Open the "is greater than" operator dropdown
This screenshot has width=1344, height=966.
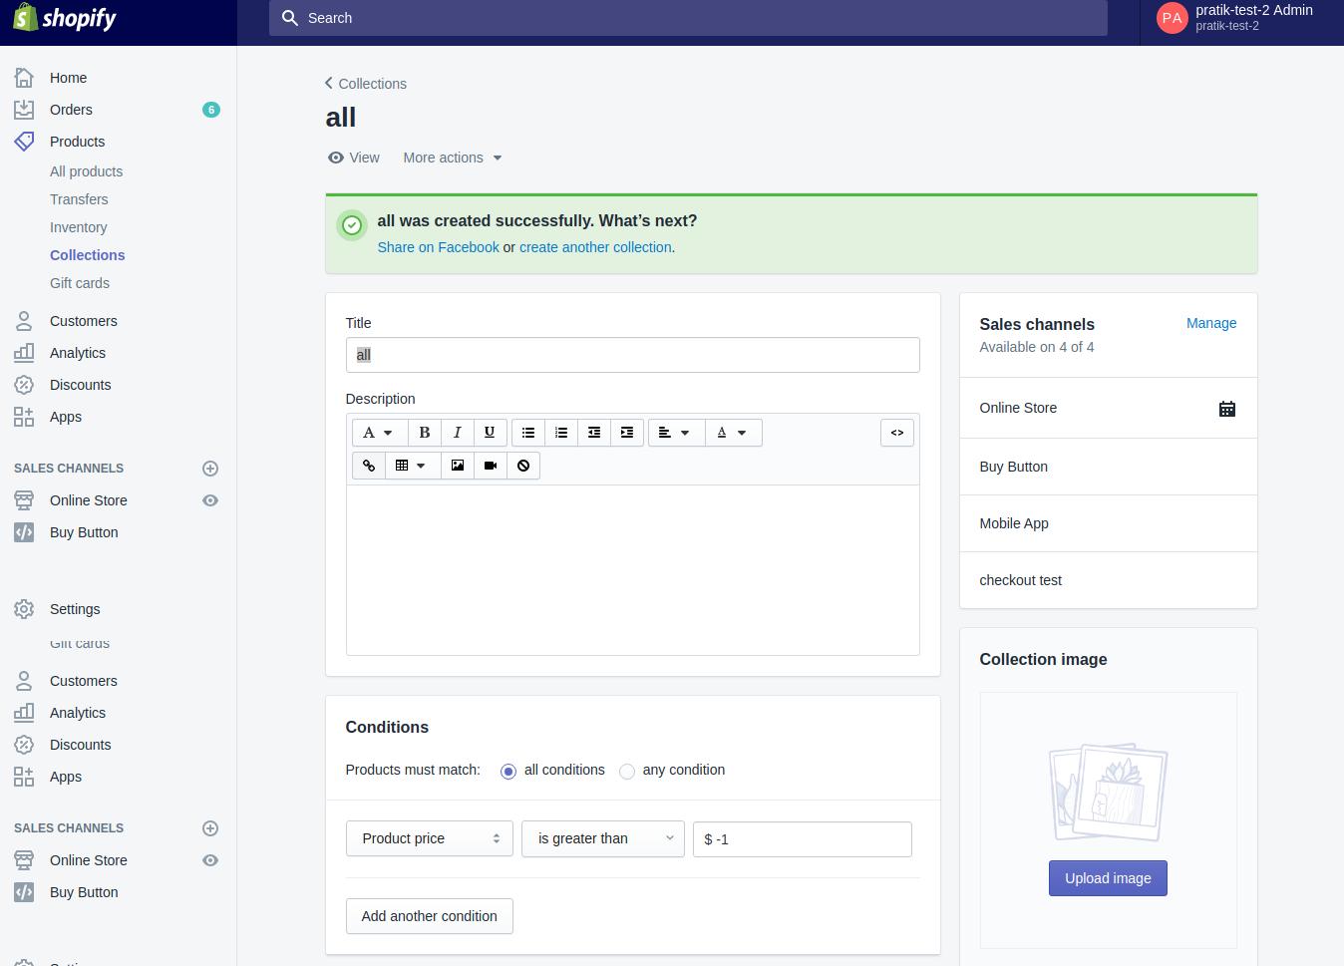pos(602,838)
